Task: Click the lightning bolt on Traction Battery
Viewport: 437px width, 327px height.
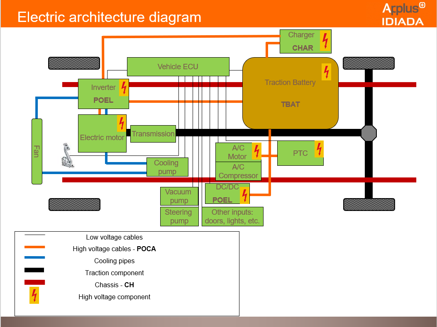Action: click(326, 71)
